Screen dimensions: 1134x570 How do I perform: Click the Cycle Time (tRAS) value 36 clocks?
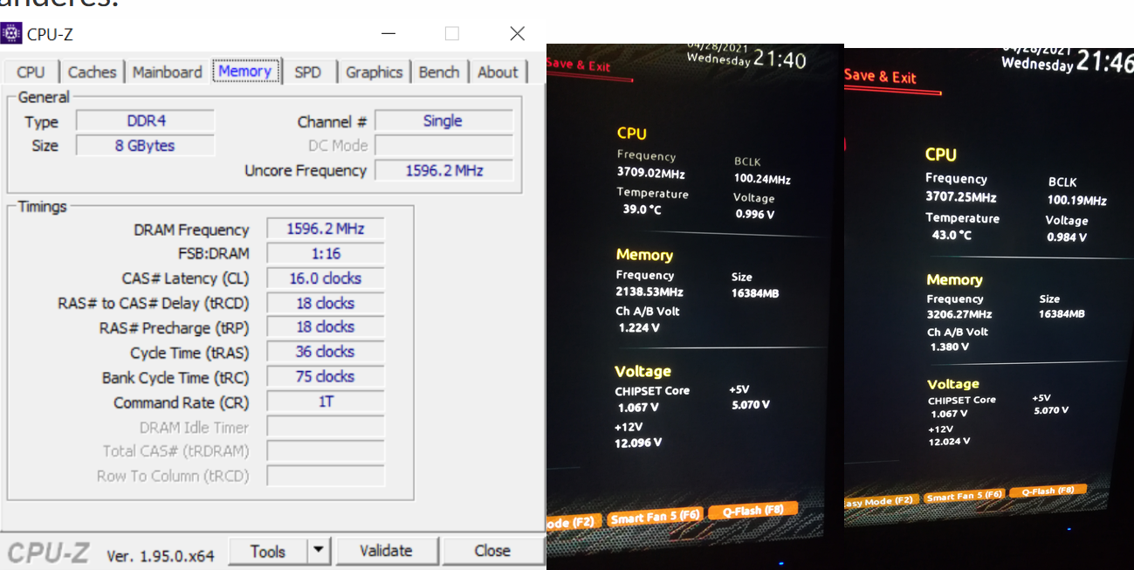pyautogui.click(x=325, y=352)
